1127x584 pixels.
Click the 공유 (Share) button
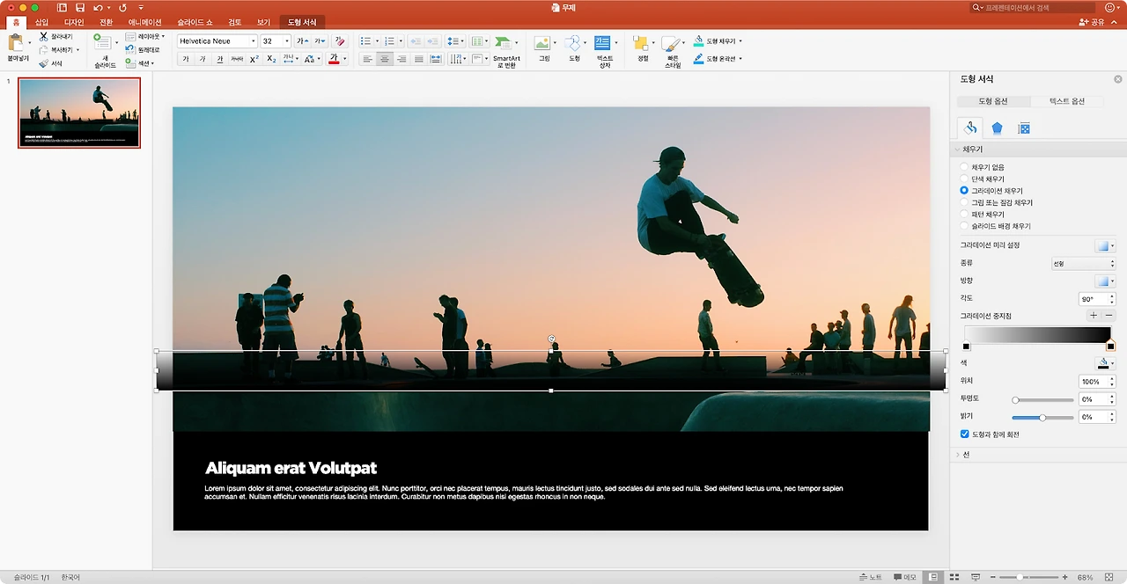[x=1092, y=22]
